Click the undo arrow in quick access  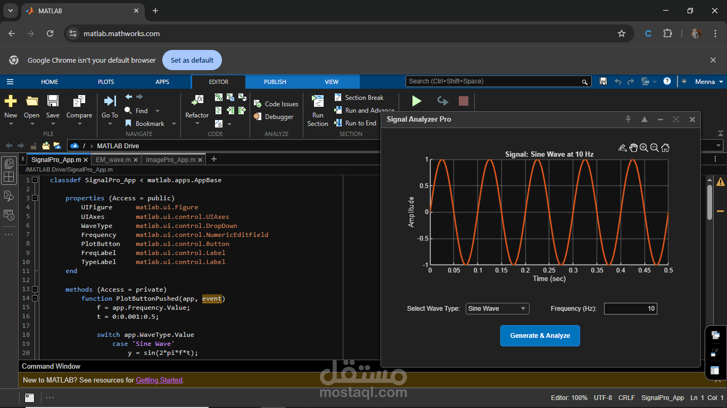pos(618,82)
